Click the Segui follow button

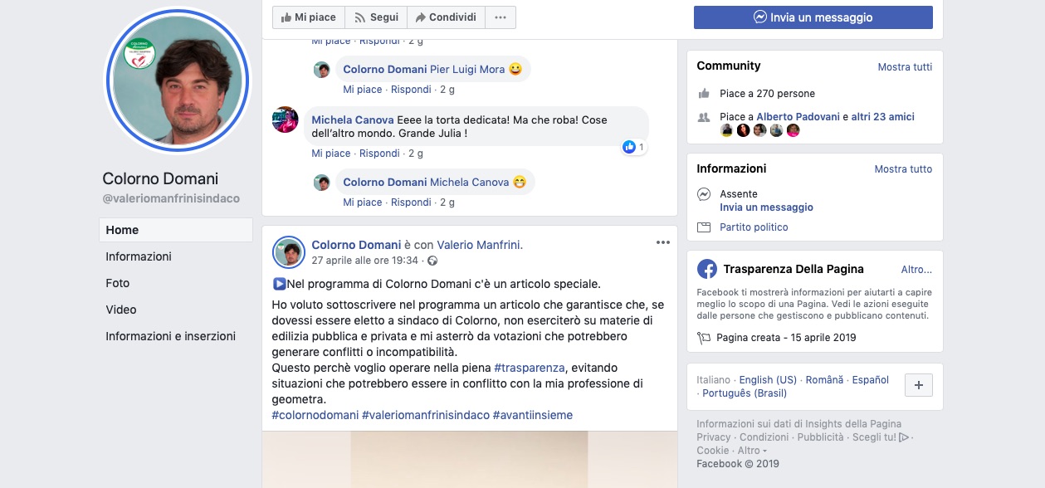click(x=376, y=17)
